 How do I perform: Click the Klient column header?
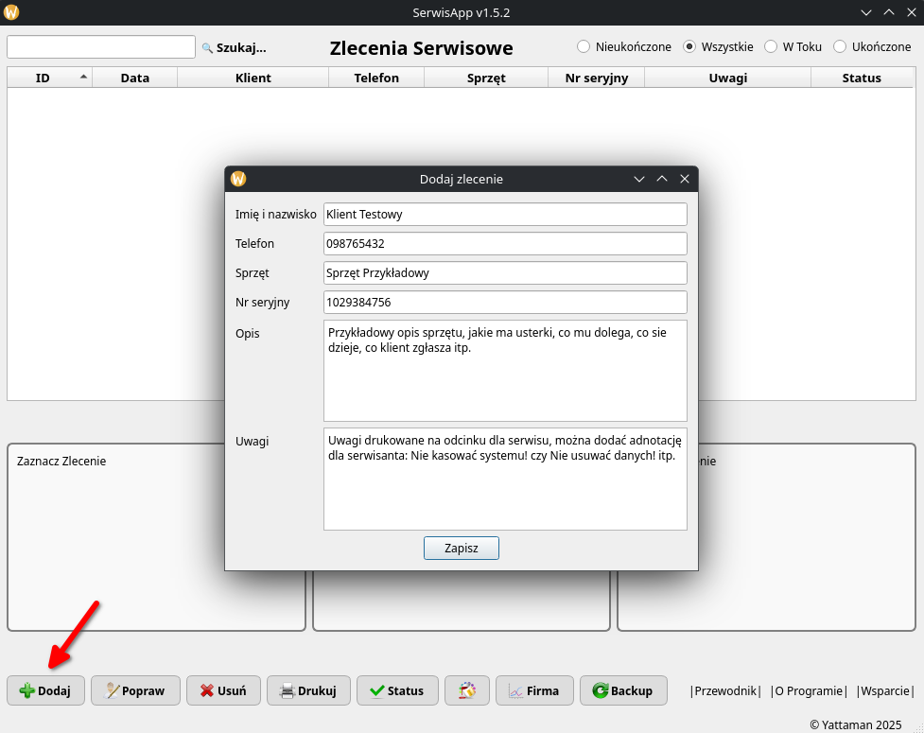pyautogui.click(x=253, y=78)
